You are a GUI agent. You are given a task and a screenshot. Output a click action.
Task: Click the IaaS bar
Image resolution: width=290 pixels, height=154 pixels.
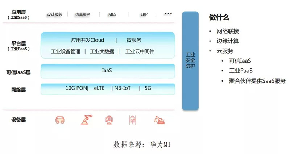(x=108, y=71)
